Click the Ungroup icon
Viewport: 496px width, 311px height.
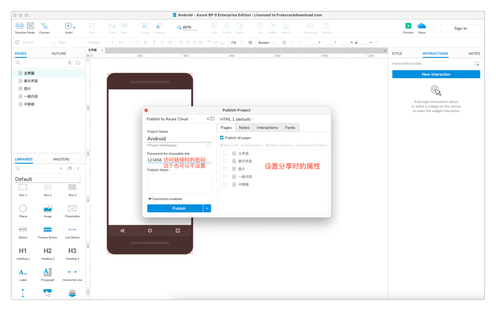(x=159, y=26)
